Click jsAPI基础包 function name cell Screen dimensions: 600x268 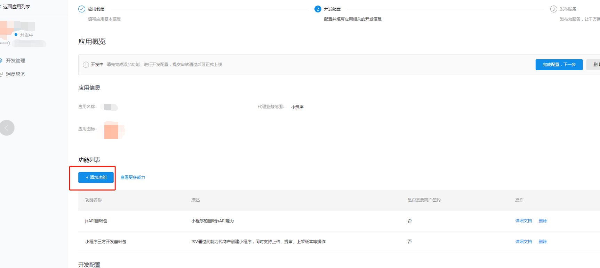[x=96, y=221]
